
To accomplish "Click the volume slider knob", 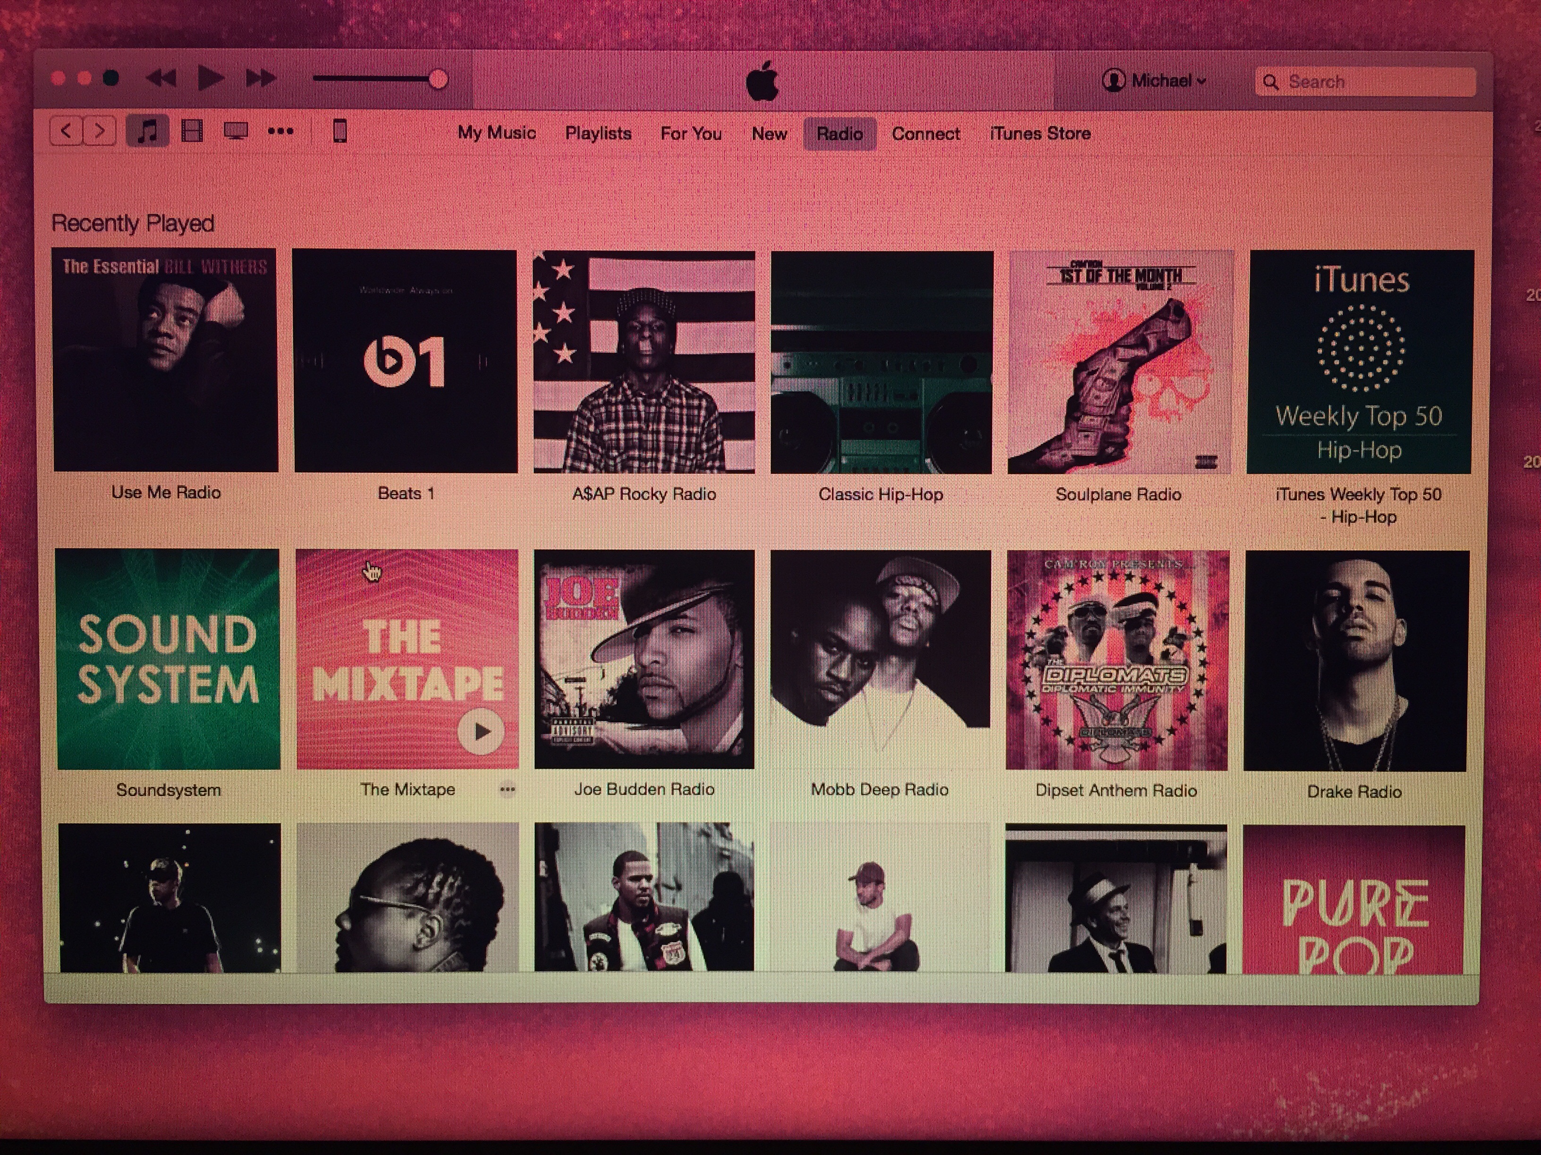I will point(438,79).
